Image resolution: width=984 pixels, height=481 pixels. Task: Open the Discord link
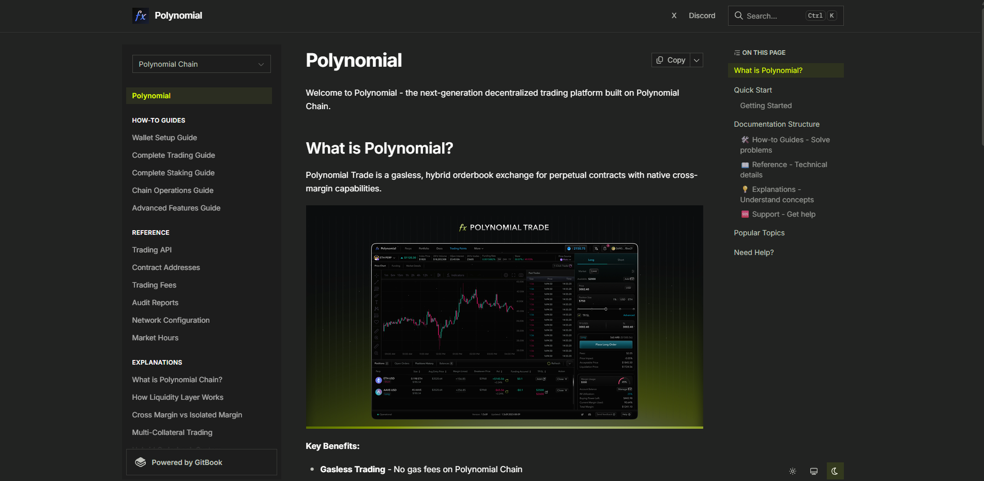702,16
